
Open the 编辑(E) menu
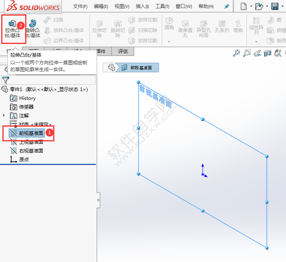101,6
